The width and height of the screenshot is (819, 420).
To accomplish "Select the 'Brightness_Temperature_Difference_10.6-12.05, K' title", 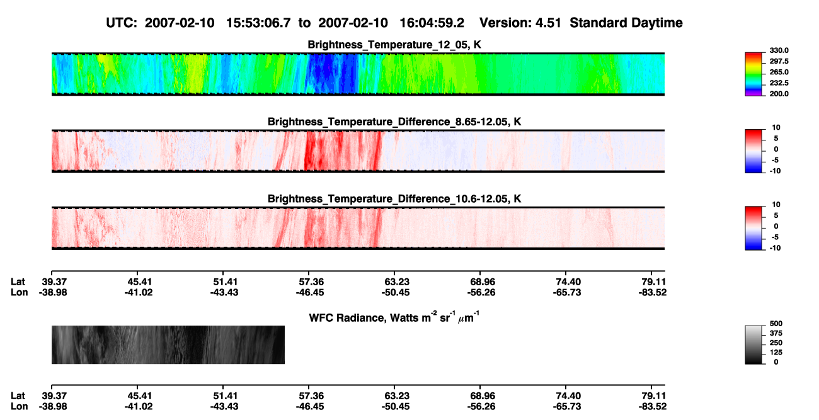I will pyautogui.click(x=394, y=199).
